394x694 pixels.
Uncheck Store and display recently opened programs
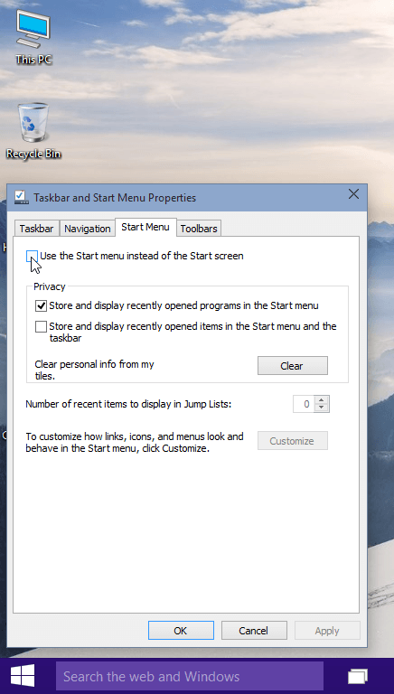coord(41,305)
